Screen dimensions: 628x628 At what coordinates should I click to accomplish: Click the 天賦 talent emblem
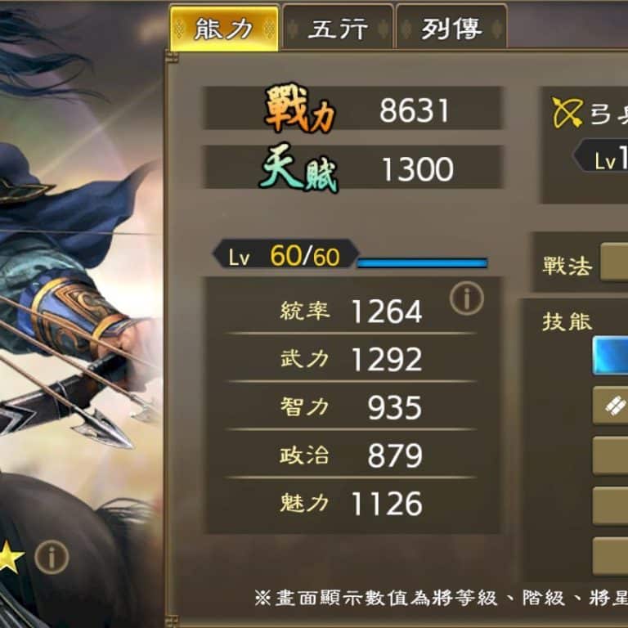(x=299, y=168)
